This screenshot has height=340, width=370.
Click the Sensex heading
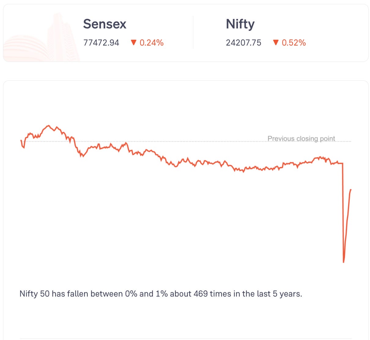click(105, 24)
